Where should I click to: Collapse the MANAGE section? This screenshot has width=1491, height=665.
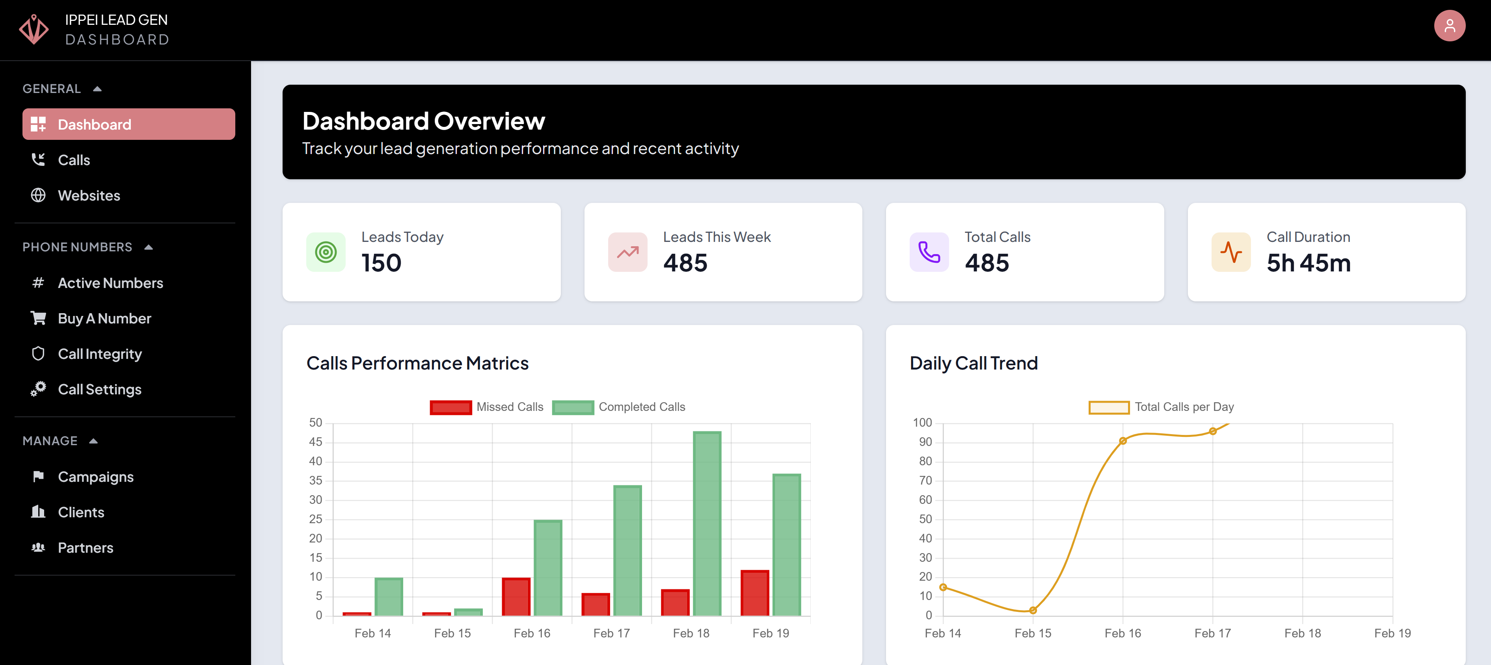(x=94, y=440)
